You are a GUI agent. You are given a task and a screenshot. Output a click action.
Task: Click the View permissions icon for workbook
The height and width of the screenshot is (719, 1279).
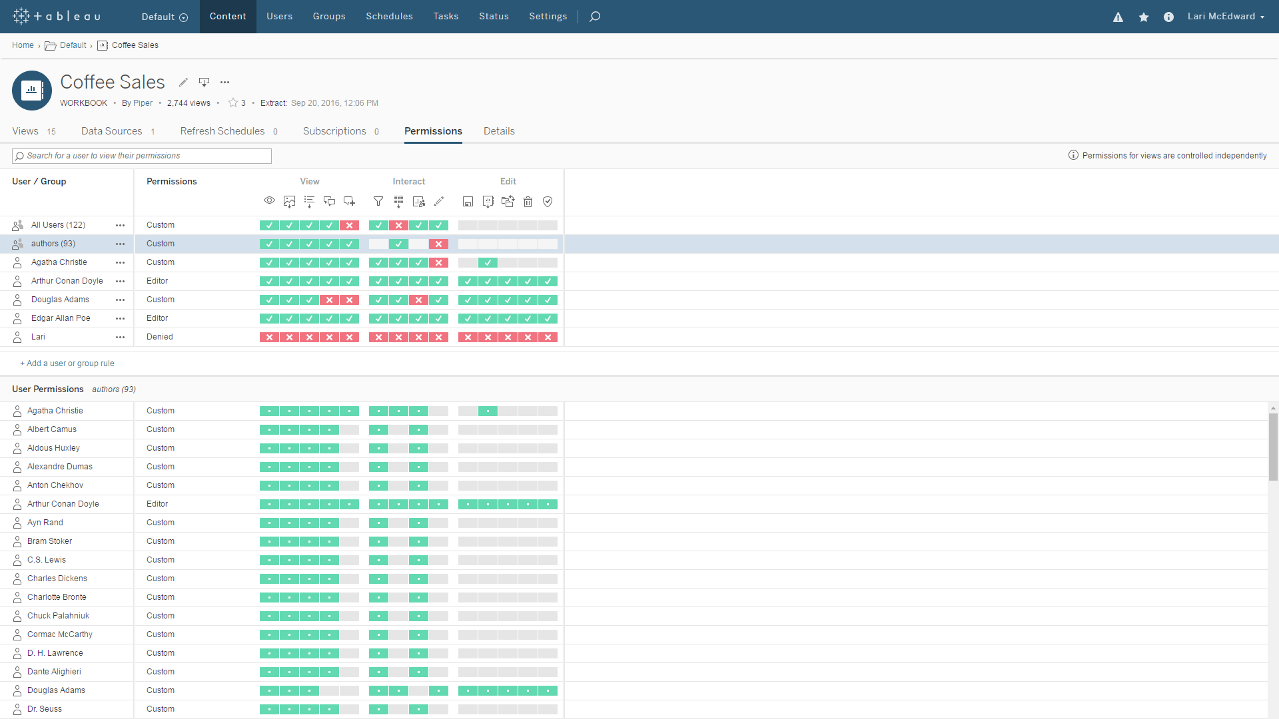tap(269, 201)
